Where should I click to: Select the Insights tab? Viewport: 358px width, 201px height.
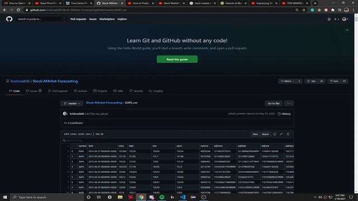coord(156,91)
